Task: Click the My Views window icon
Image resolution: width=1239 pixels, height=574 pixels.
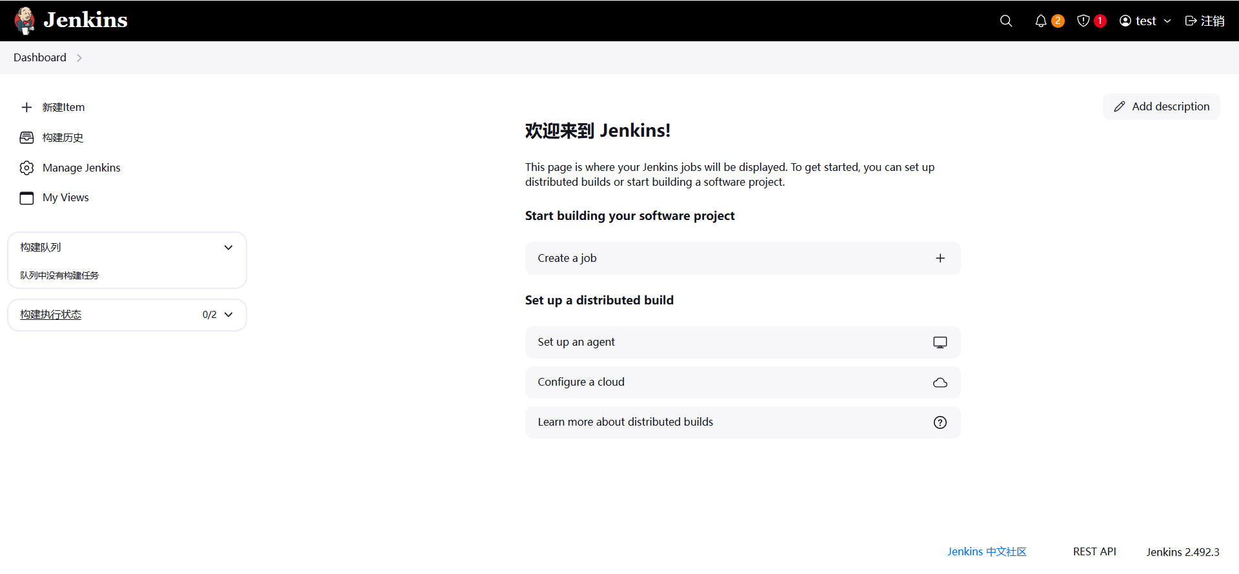Action: [26, 198]
